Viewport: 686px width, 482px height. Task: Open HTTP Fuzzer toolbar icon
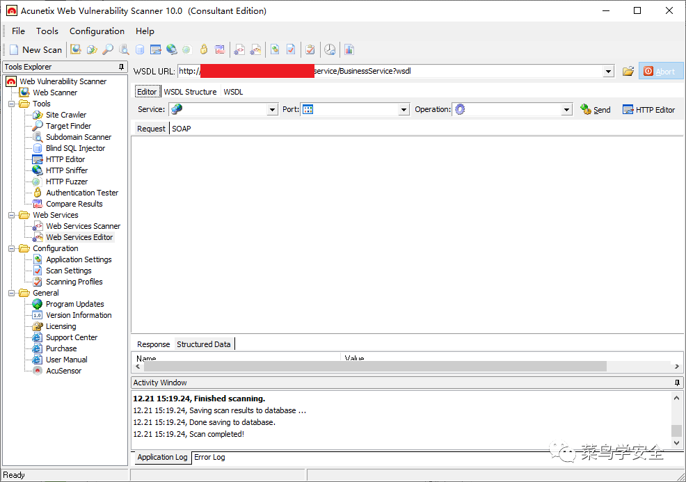click(187, 49)
